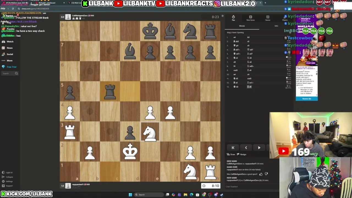The height and width of the screenshot is (198, 352).
Task: Switch to the Info tab
Action: tap(276, 26)
